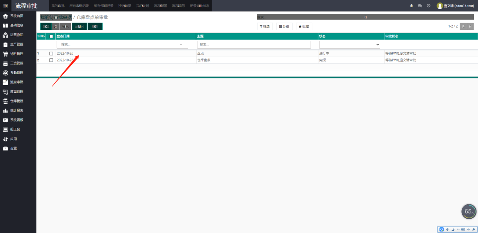
Task: Click the 系统首页 home icon
Action: click(5, 16)
